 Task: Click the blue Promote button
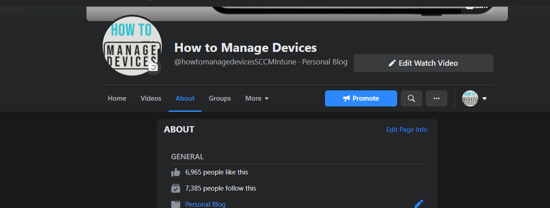pyautogui.click(x=361, y=98)
